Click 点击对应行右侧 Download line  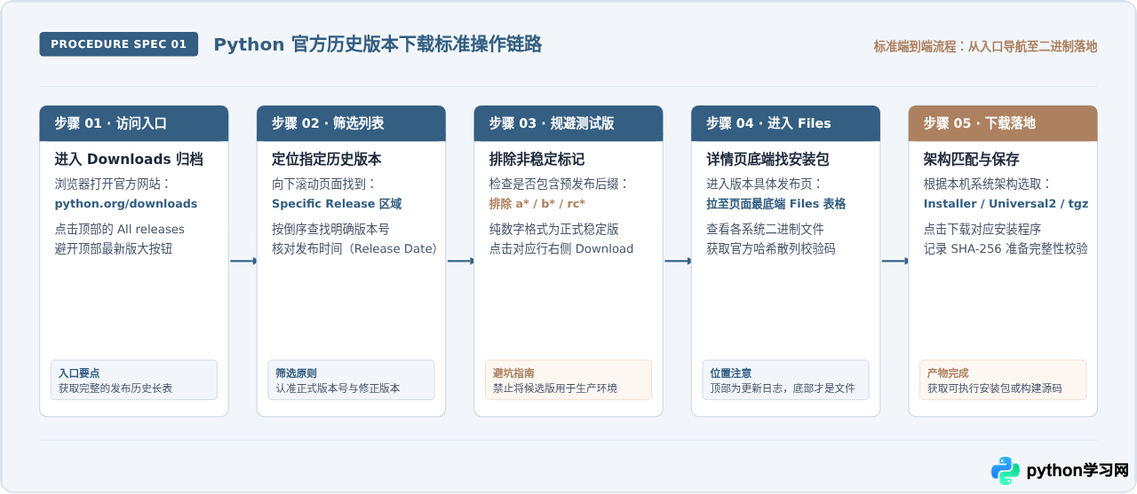coord(561,248)
